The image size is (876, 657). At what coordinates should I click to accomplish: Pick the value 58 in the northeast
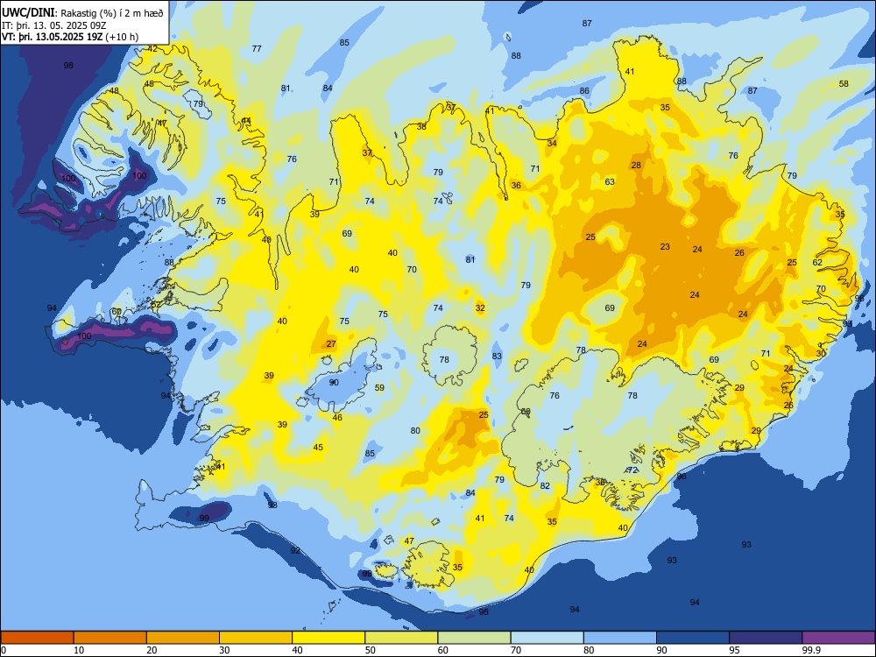(844, 84)
